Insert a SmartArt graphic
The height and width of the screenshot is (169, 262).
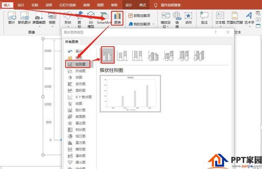pyautogui.click(x=104, y=18)
